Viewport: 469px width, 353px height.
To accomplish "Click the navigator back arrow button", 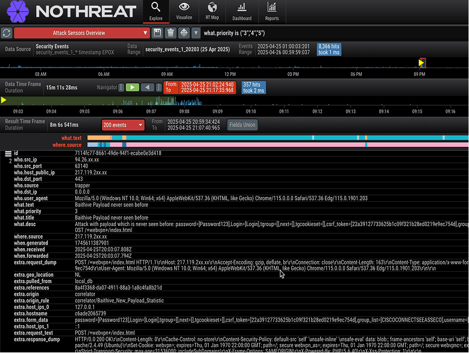I will [x=148, y=87].
